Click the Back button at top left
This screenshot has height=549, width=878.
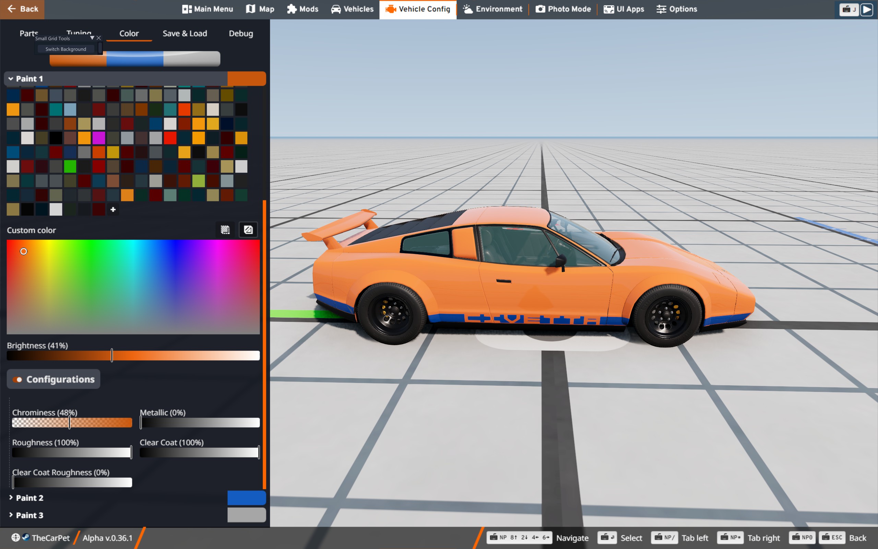coord(22,9)
